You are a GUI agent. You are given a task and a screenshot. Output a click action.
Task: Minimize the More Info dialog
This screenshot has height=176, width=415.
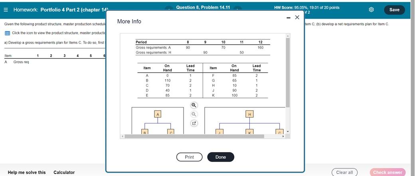(289, 18)
